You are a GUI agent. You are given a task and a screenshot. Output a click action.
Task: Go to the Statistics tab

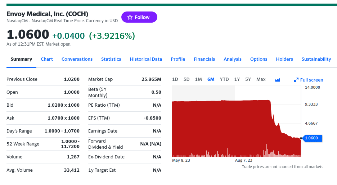pos(111,59)
